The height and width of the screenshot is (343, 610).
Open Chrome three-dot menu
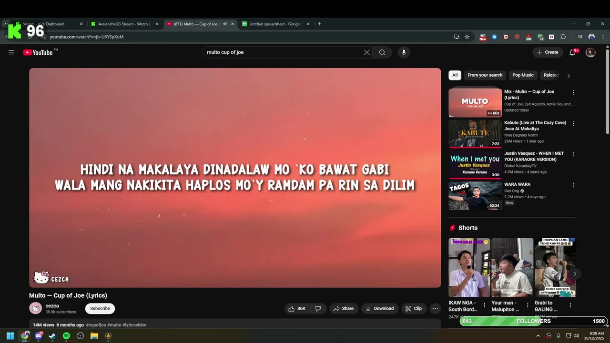[x=603, y=37]
